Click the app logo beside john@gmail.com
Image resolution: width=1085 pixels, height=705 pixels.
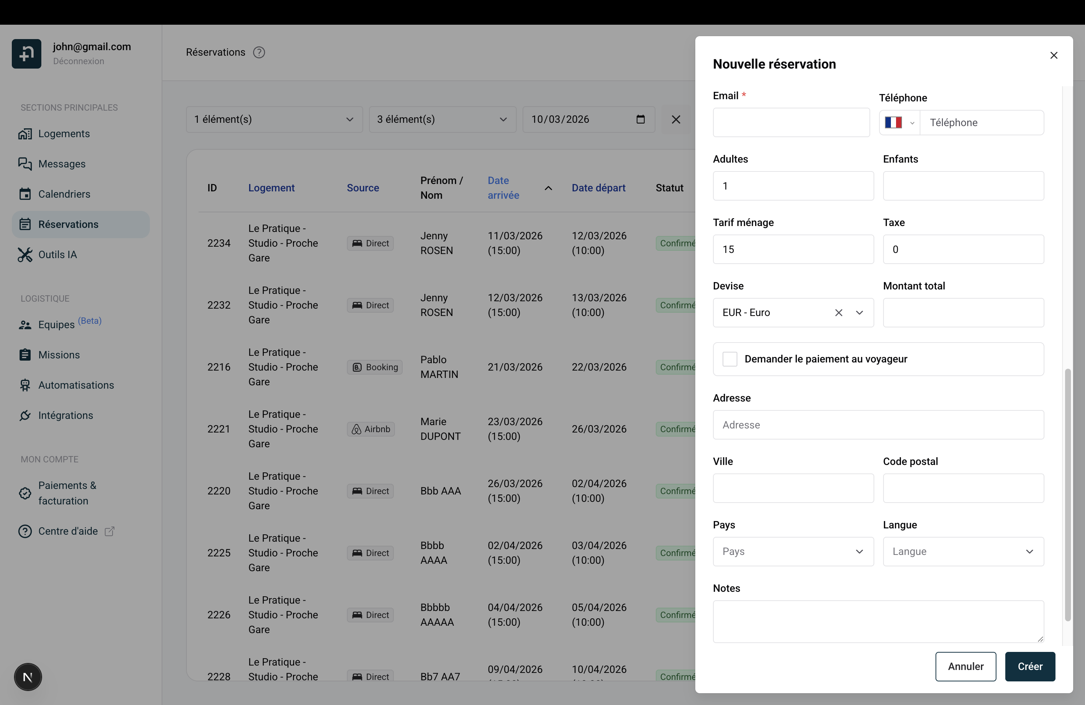click(27, 54)
